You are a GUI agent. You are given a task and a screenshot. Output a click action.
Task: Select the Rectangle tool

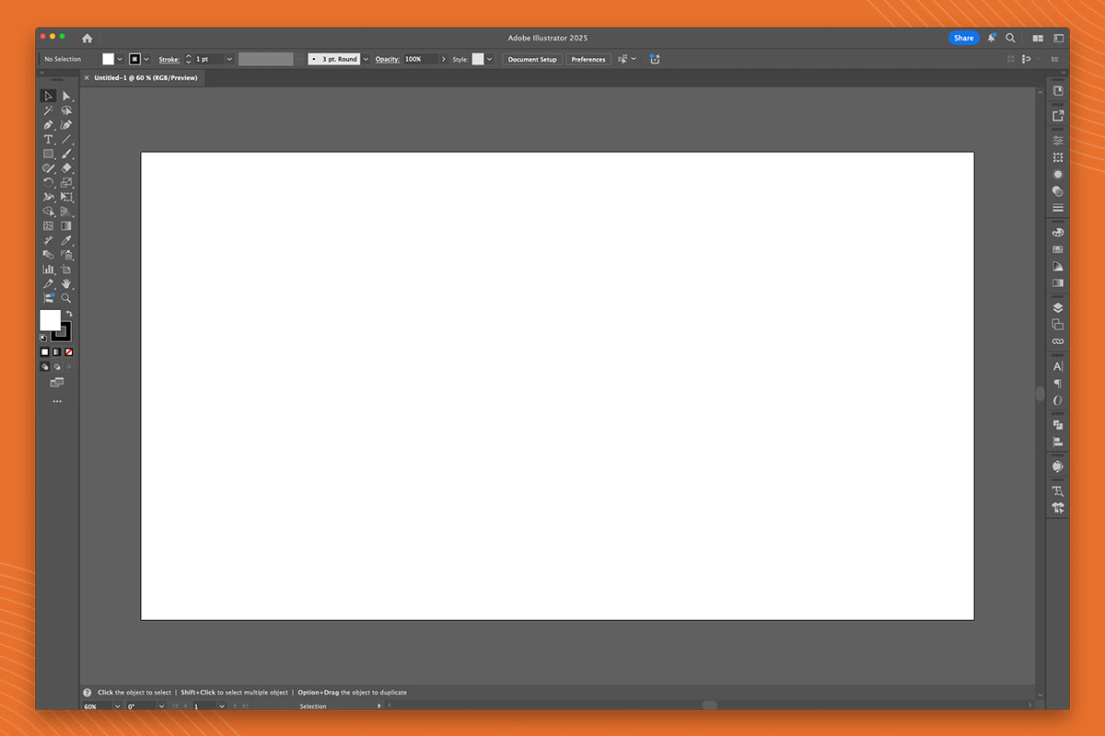49,154
